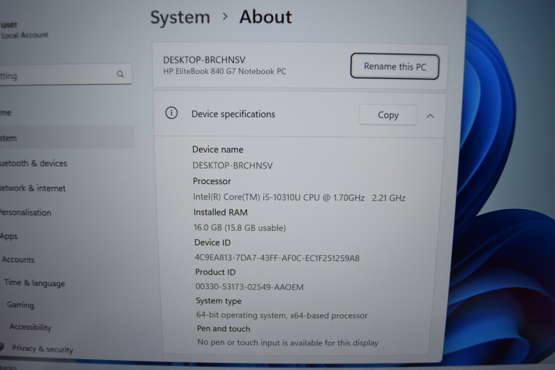Image resolution: width=555 pixels, height=370 pixels.
Task: Open the user Local Account profile
Action: tap(24, 30)
